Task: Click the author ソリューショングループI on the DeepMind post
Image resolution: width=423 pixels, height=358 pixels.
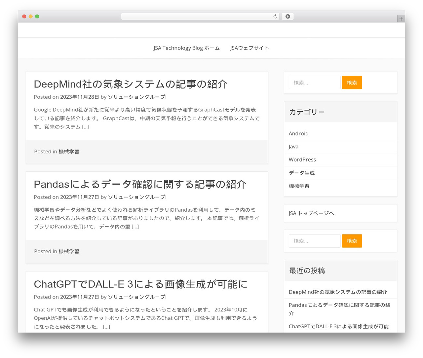Action: [x=137, y=97]
